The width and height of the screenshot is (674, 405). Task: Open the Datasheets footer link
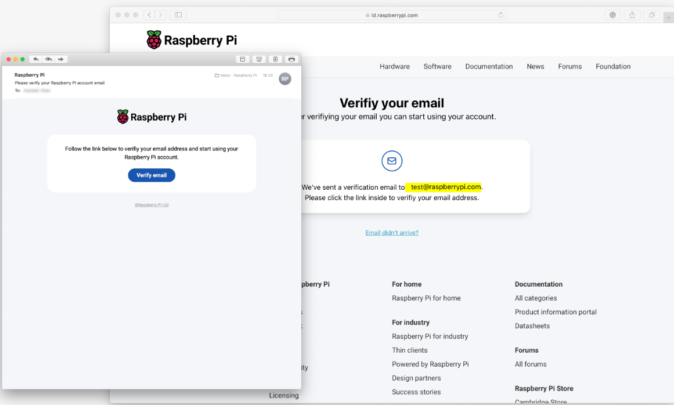click(x=532, y=326)
